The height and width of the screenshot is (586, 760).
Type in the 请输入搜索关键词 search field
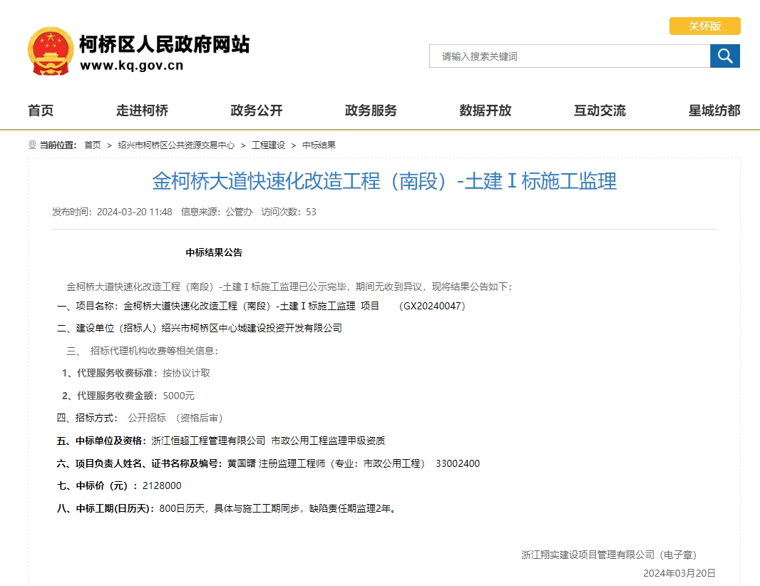tap(569, 56)
